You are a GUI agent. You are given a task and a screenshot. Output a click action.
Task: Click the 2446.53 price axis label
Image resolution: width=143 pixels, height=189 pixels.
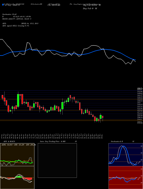[x=140, y=97]
